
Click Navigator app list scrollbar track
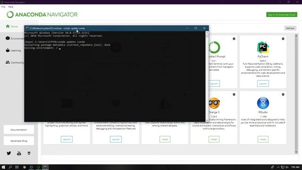[x=296, y=94]
